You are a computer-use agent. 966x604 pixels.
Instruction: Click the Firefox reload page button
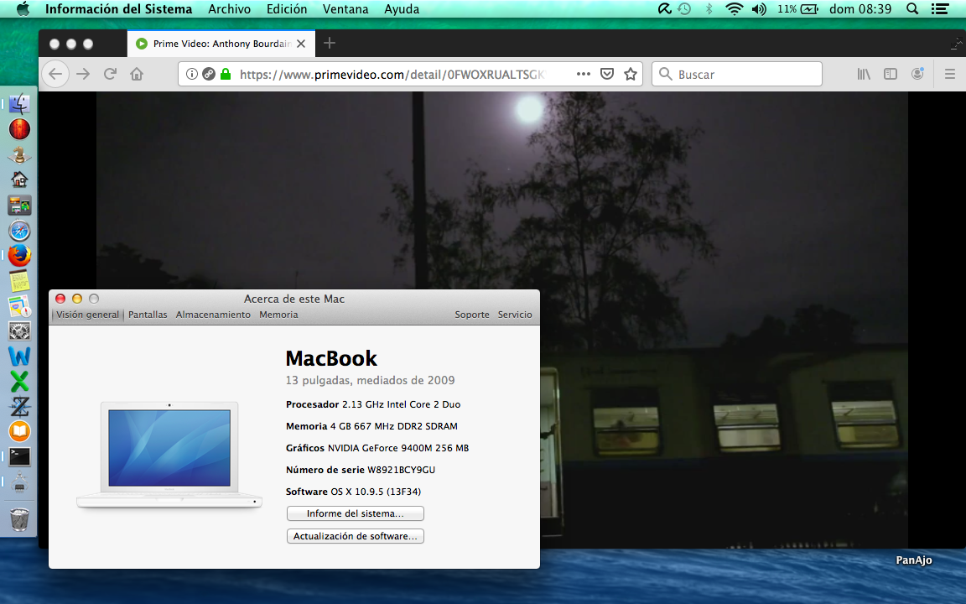coord(110,74)
